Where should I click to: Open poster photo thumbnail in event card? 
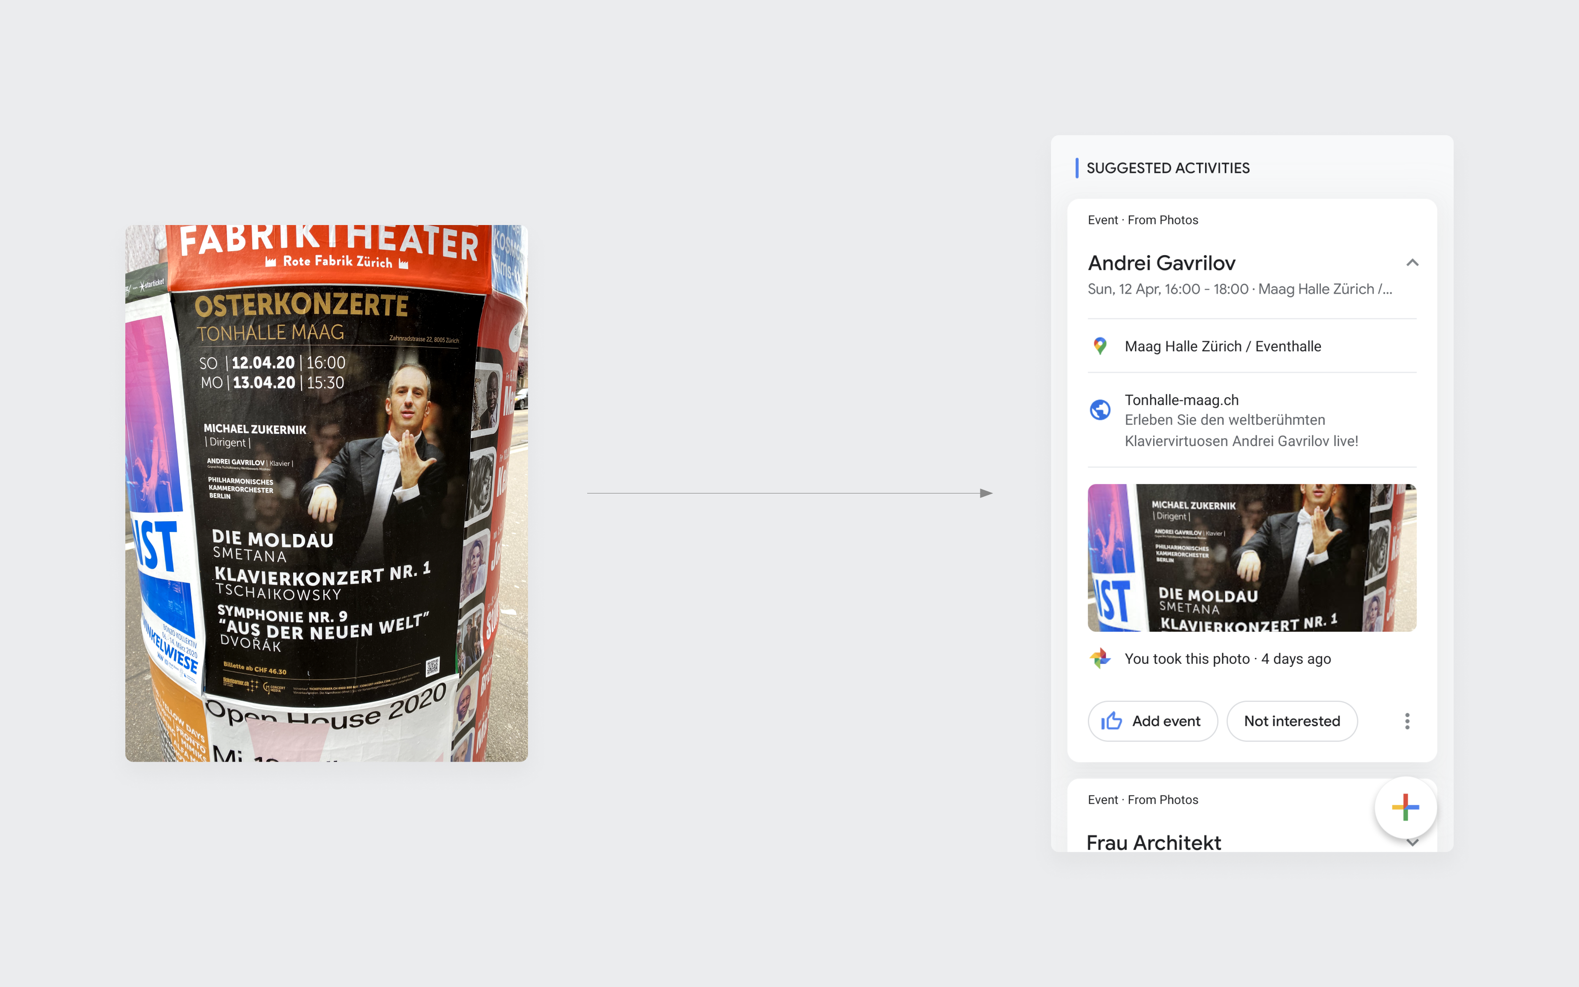pyautogui.click(x=1251, y=558)
